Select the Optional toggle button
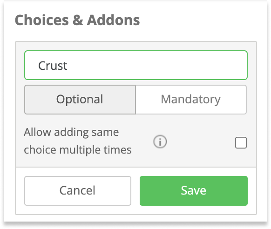The height and width of the screenshot is (229, 271). [x=80, y=100]
